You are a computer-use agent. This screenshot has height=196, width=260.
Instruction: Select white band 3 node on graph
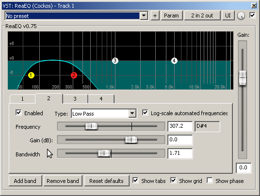point(115,60)
